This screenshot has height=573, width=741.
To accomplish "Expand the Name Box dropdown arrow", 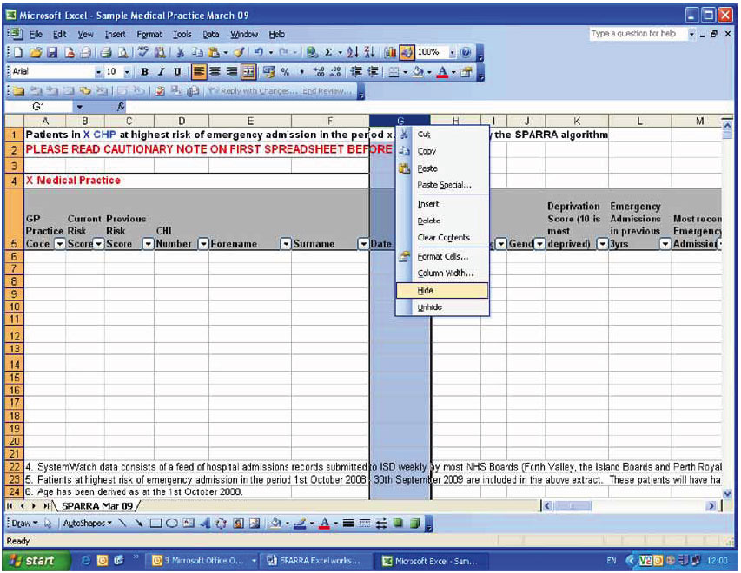I will point(79,108).
